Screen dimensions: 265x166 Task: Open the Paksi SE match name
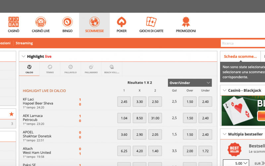coord(29,164)
